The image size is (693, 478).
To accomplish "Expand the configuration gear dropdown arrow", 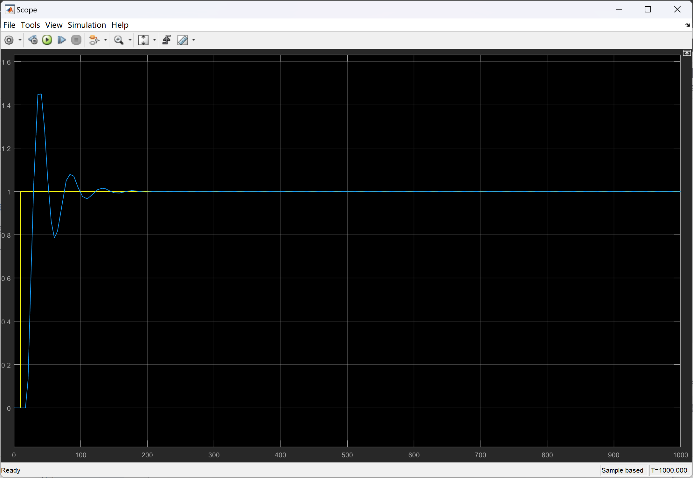I will coord(20,40).
